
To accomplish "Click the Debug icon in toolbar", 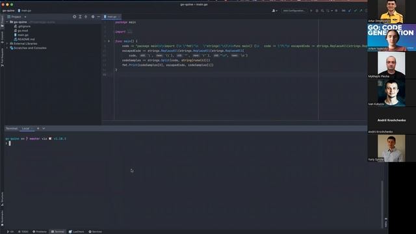I will click(317, 10).
